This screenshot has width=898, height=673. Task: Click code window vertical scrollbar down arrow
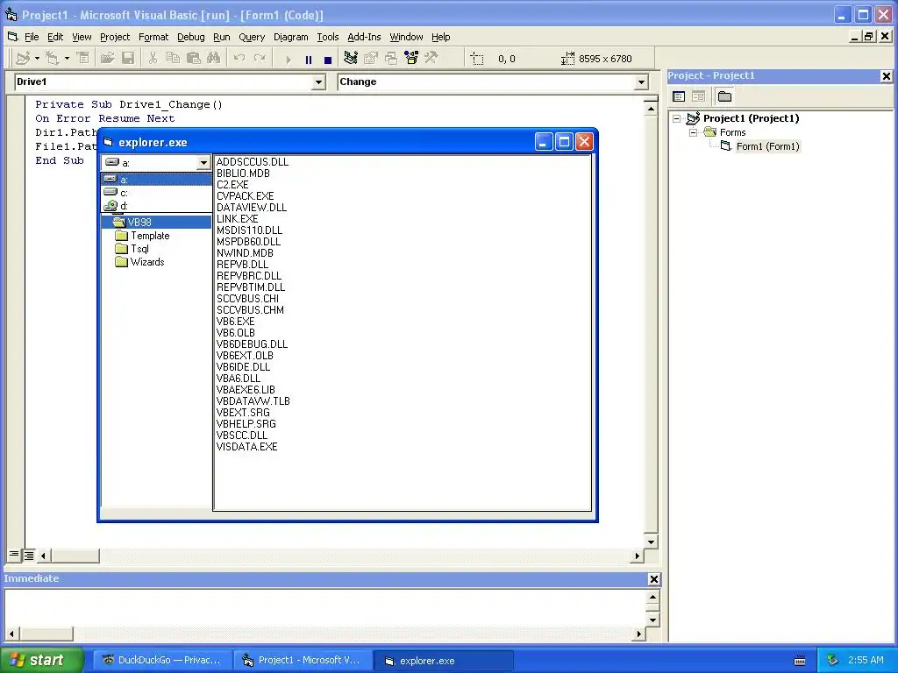pyautogui.click(x=652, y=542)
